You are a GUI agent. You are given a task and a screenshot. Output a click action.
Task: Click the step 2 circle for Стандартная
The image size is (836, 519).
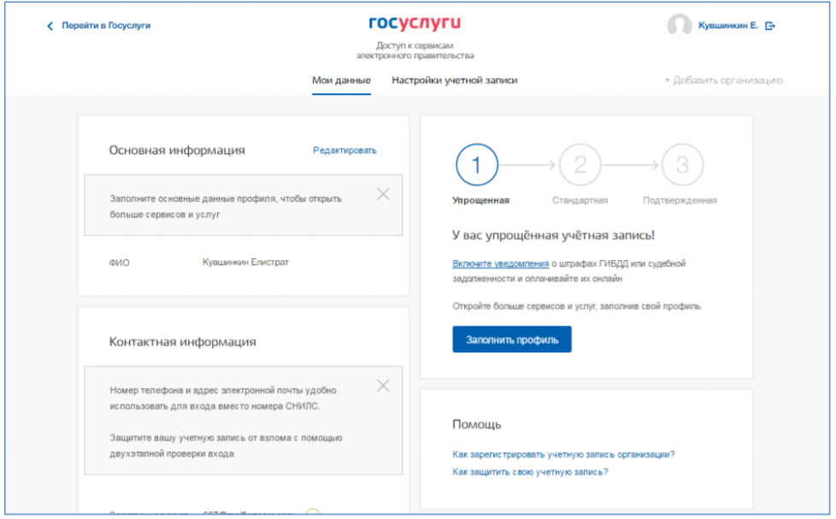point(580,165)
